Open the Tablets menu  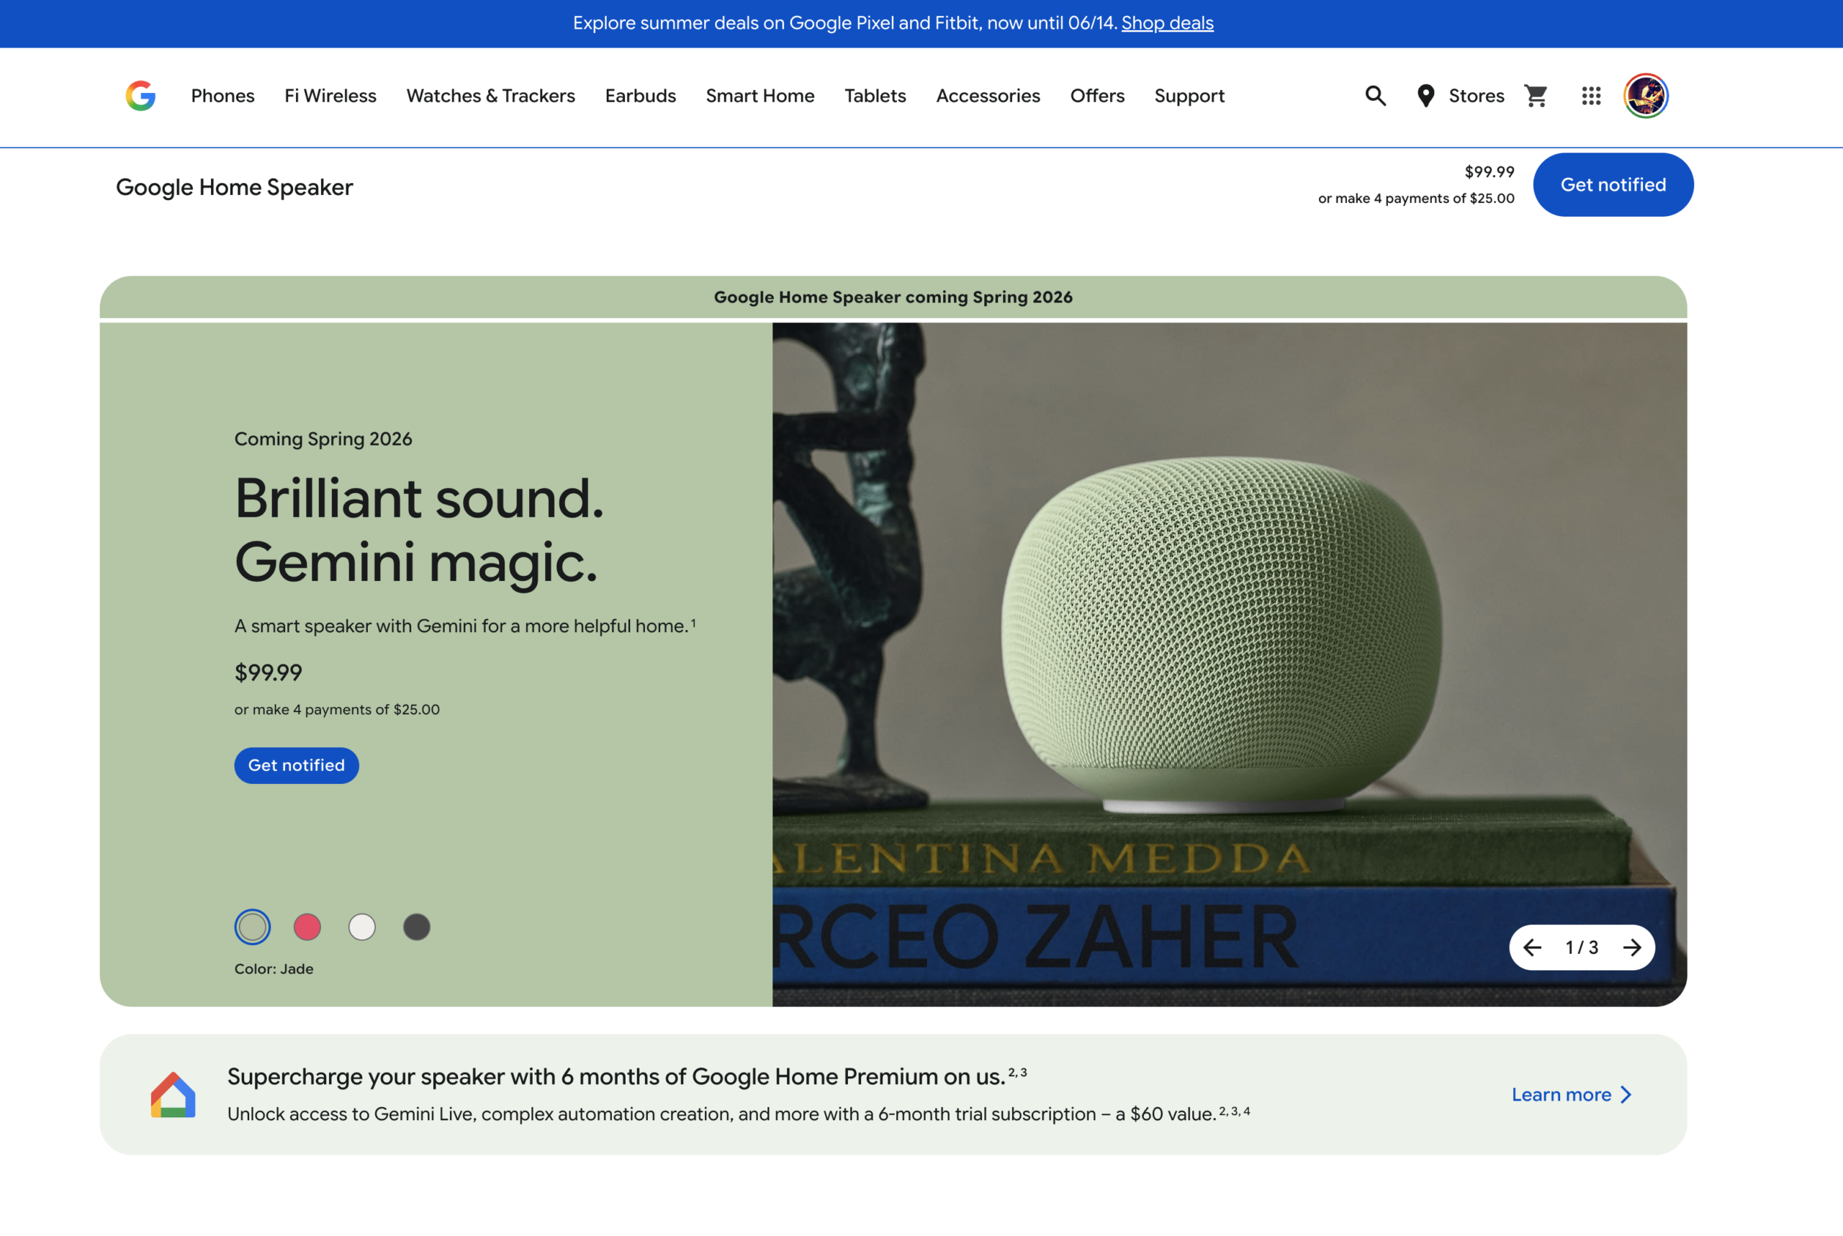[875, 95]
